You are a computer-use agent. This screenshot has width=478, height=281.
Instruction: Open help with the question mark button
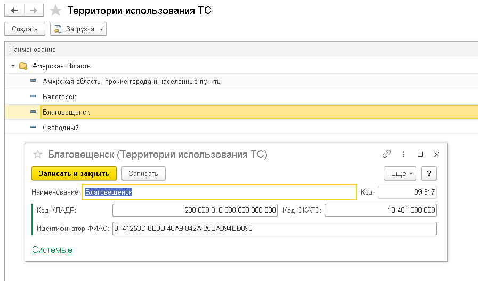428,173
